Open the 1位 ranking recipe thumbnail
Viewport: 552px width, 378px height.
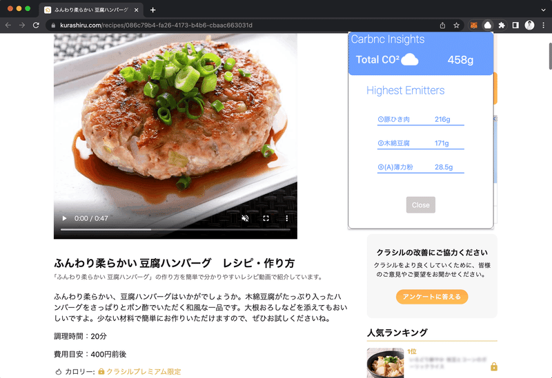(386, 363)
